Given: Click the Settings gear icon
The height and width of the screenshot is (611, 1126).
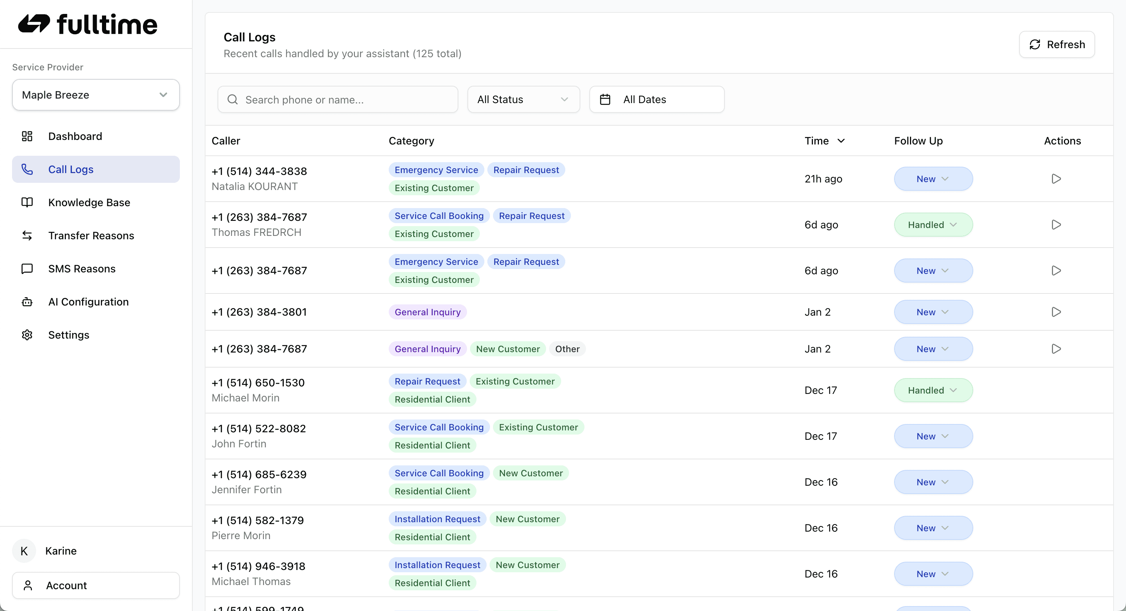Looking at the screenshot, I should point(27,335).
